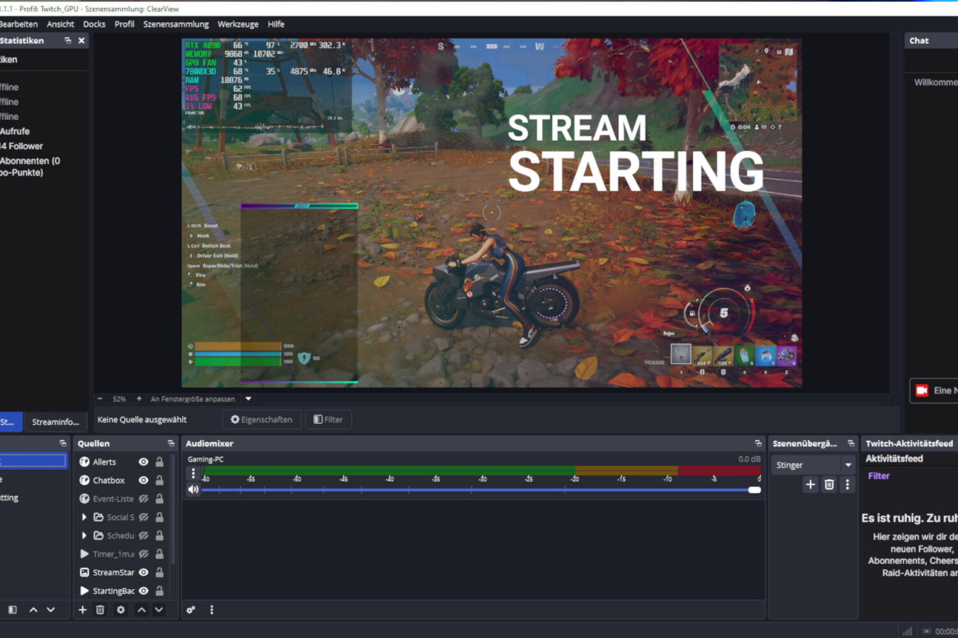
Task: Open advanced audio properties gears icon in Audiomixer
Action: tap(191, 610)
